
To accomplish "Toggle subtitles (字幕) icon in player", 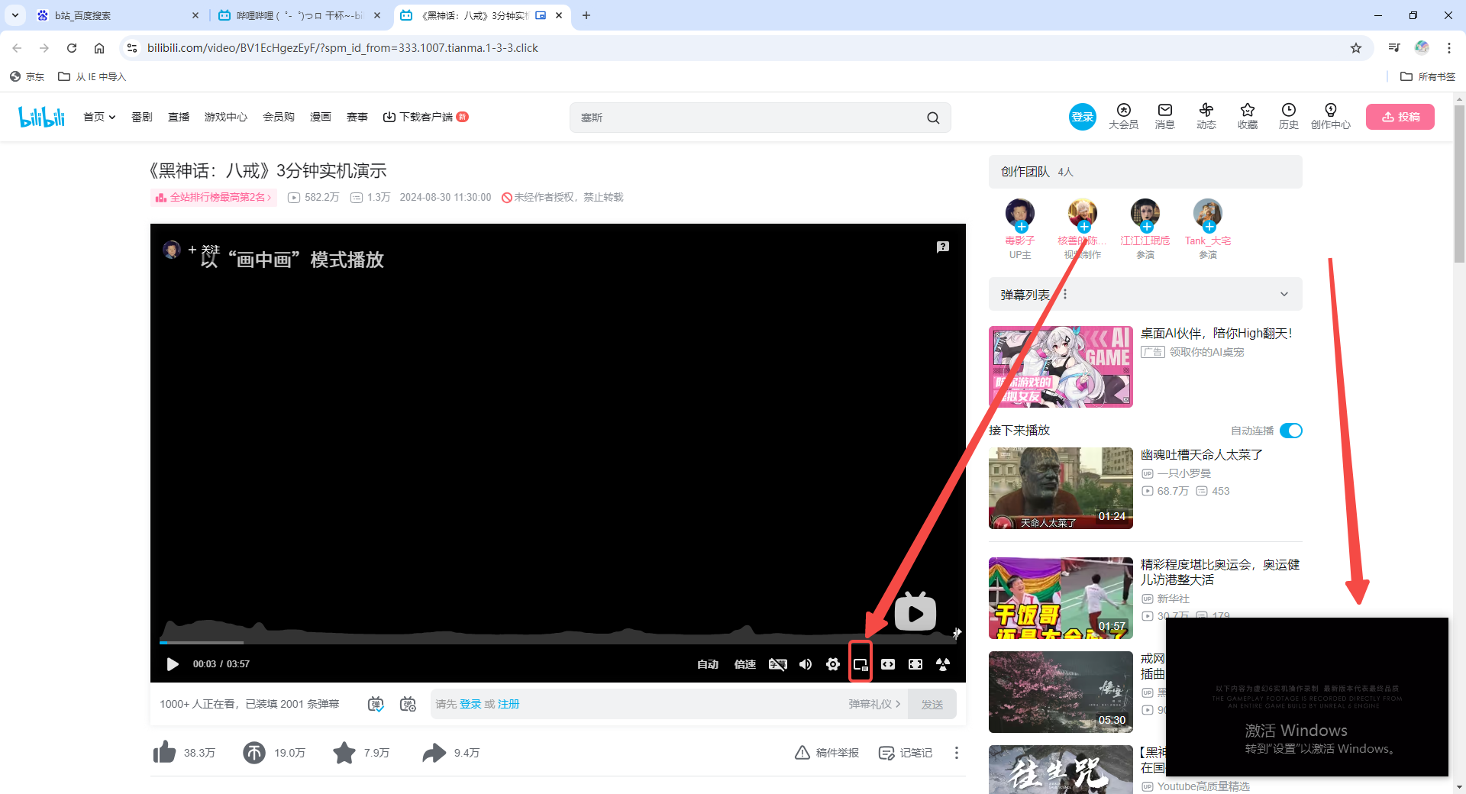I will (777, 664).
